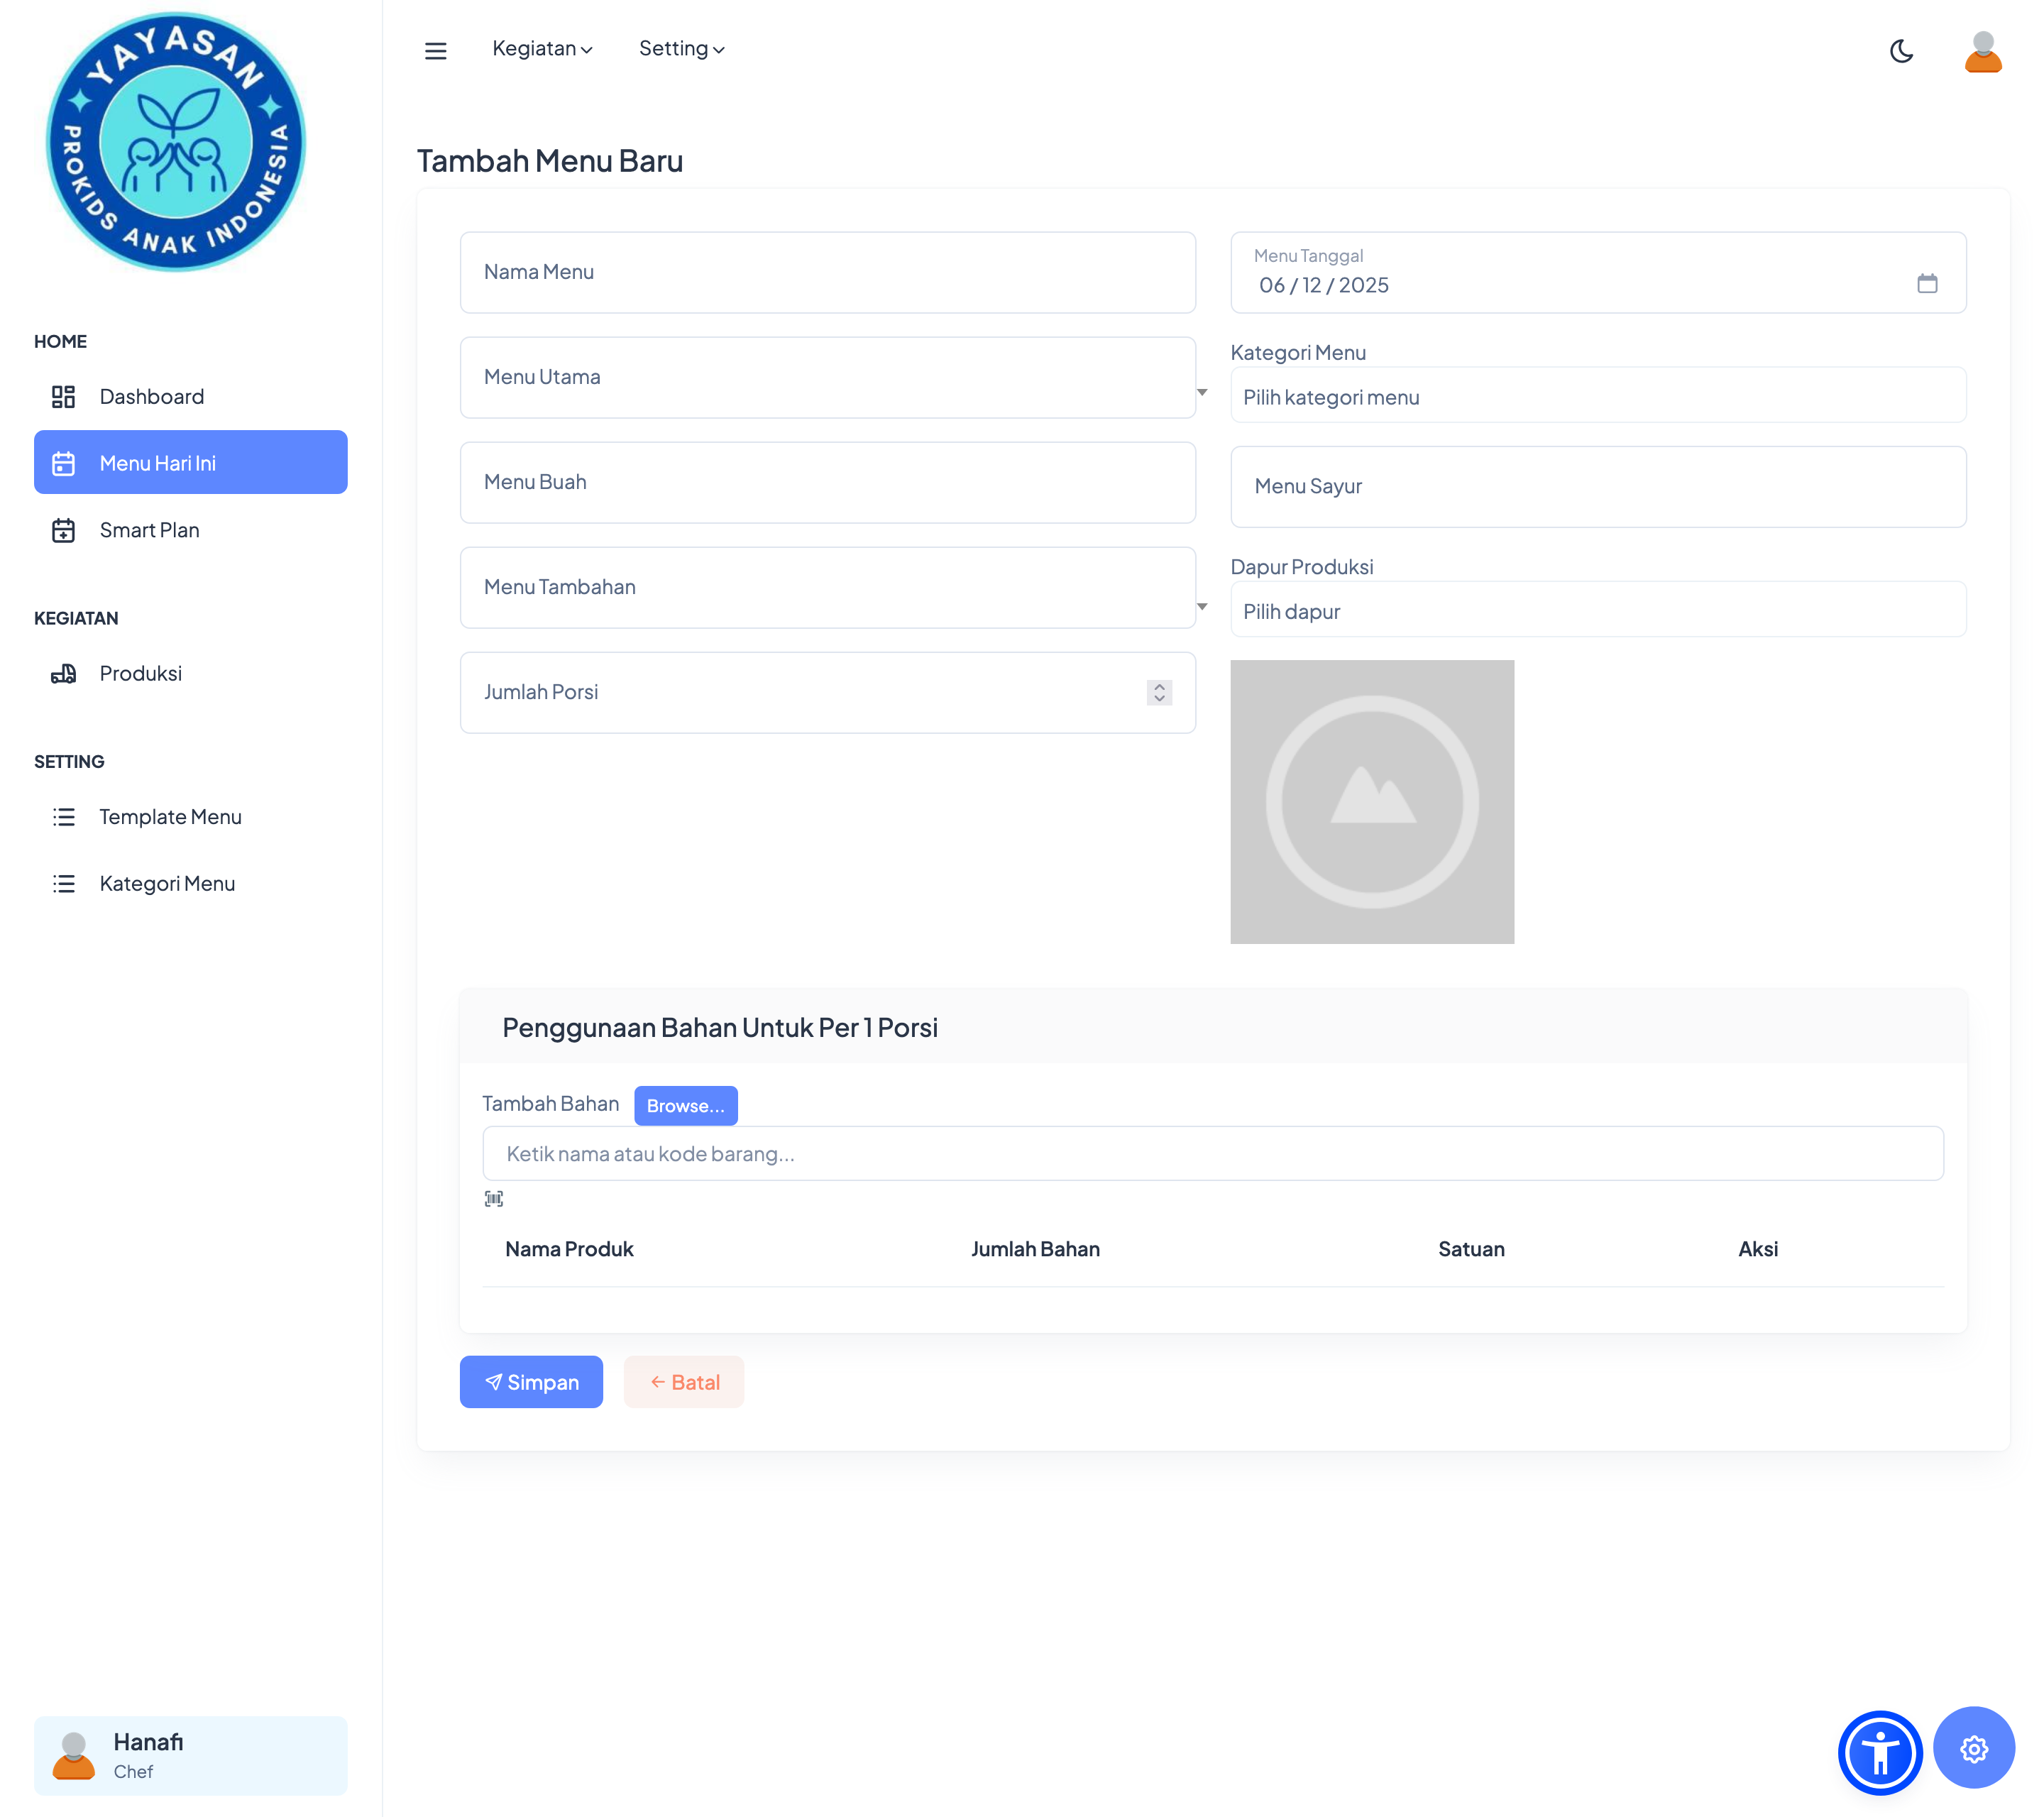2044x1817 pixels.
Task: Click the hamburger menu icon
Action: pyautogui.click(x=435, y=50)
